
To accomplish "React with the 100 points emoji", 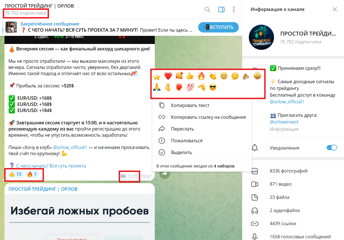I will [x=190, y=87].
